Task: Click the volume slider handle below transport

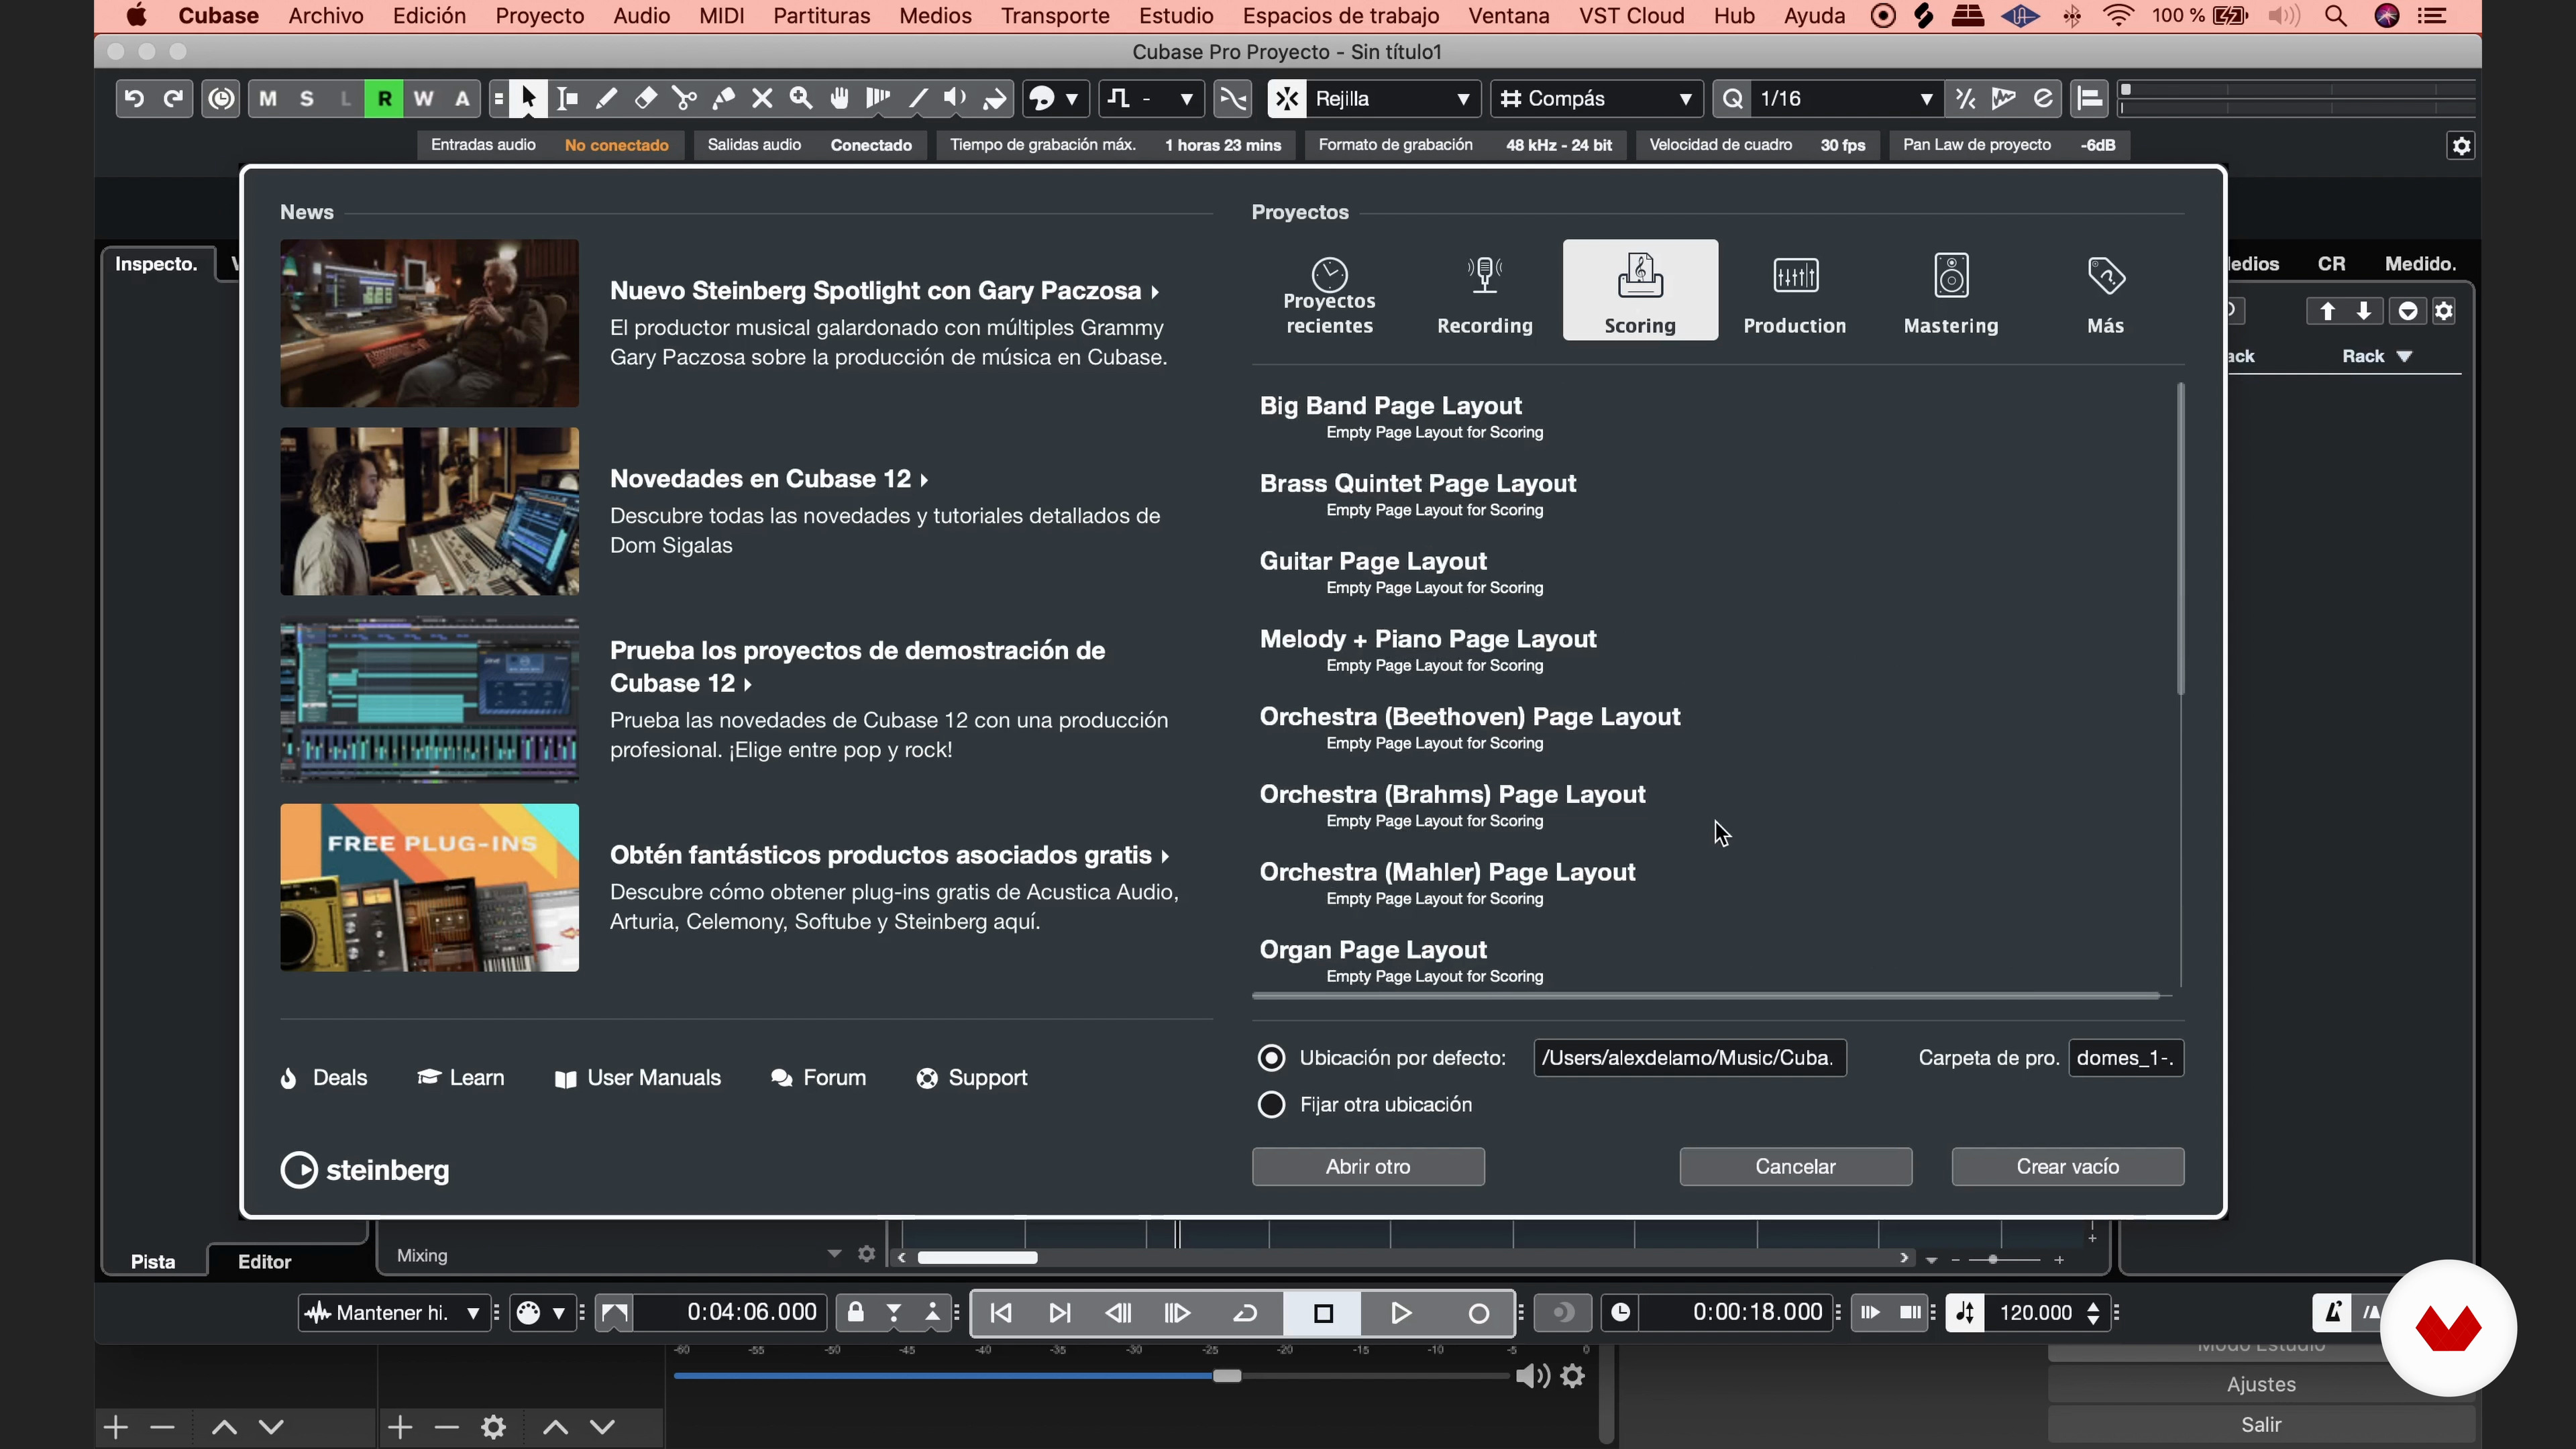Action: coord(1227,1376)
